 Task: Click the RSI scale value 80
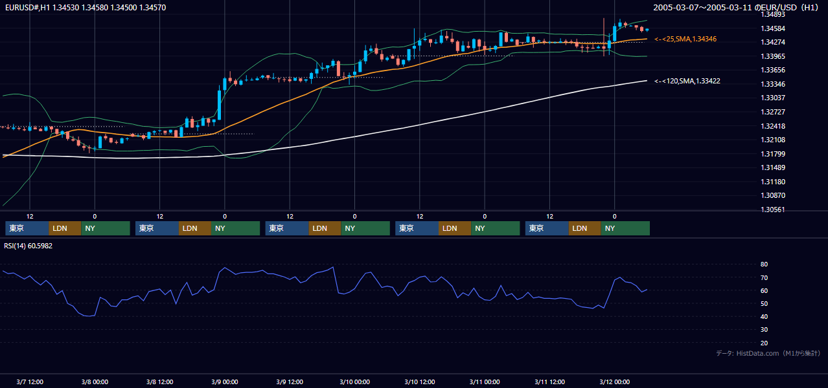764,264
